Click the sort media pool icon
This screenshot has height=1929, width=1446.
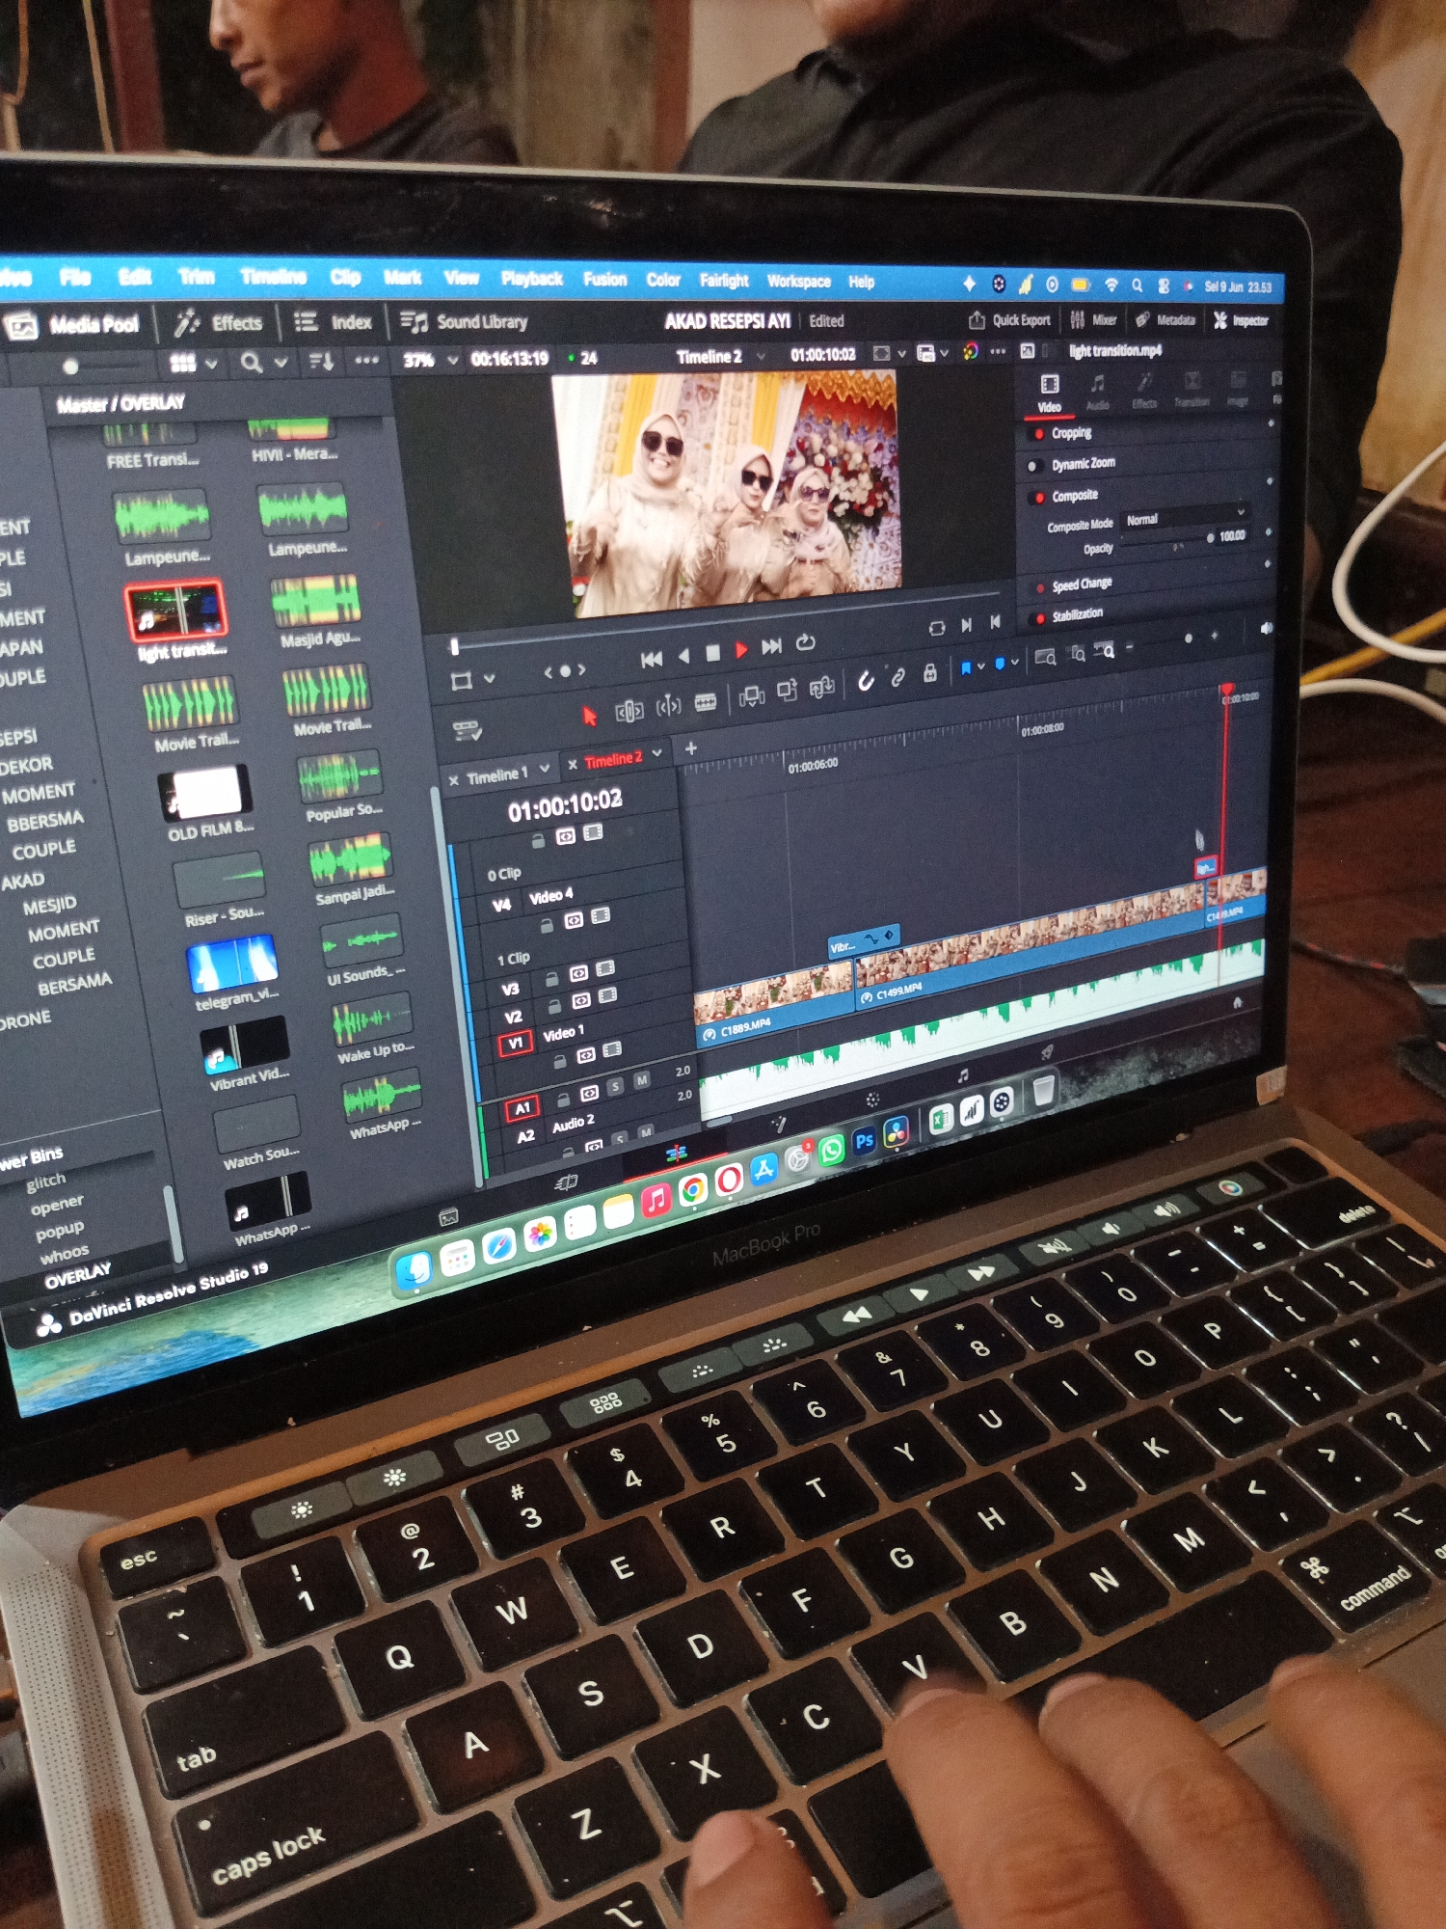[x=321, y=362]
